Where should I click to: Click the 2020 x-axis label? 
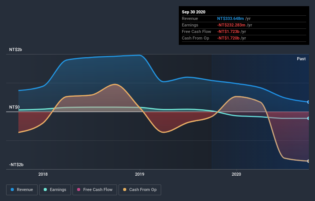pyautogui.click(x=236, y=174)
